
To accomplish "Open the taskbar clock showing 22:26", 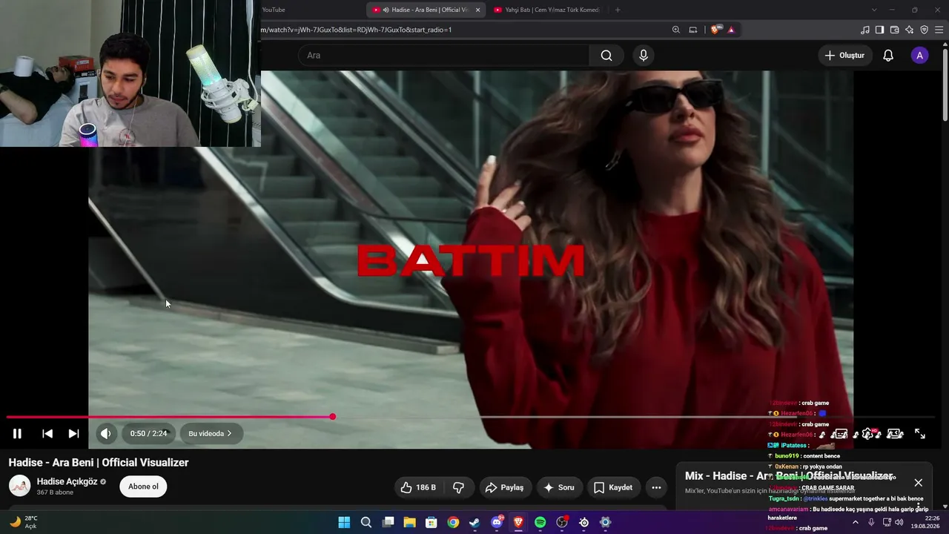I will coord(927,522).
